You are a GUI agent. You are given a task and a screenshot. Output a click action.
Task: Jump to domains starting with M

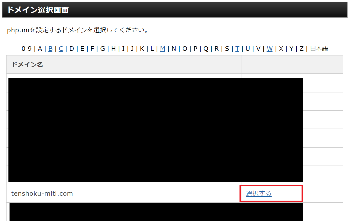(162, 49)
